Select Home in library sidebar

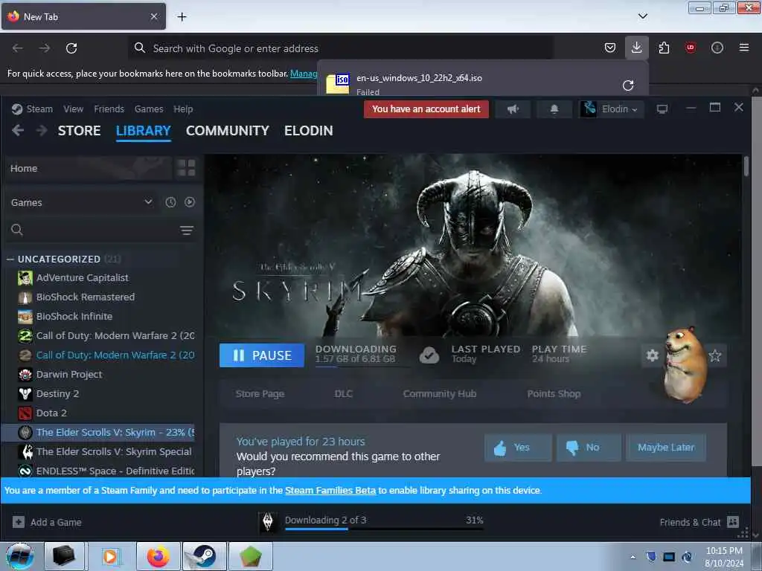pos(89,169)
